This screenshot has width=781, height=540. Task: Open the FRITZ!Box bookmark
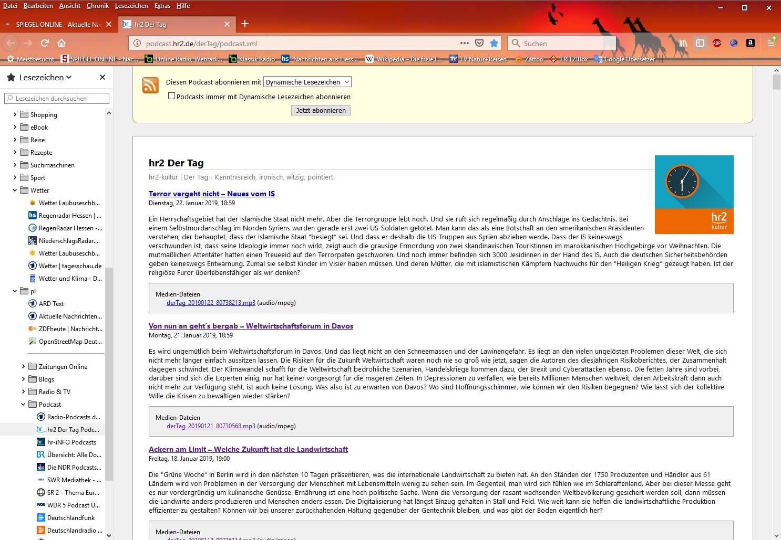coord(569,59)
